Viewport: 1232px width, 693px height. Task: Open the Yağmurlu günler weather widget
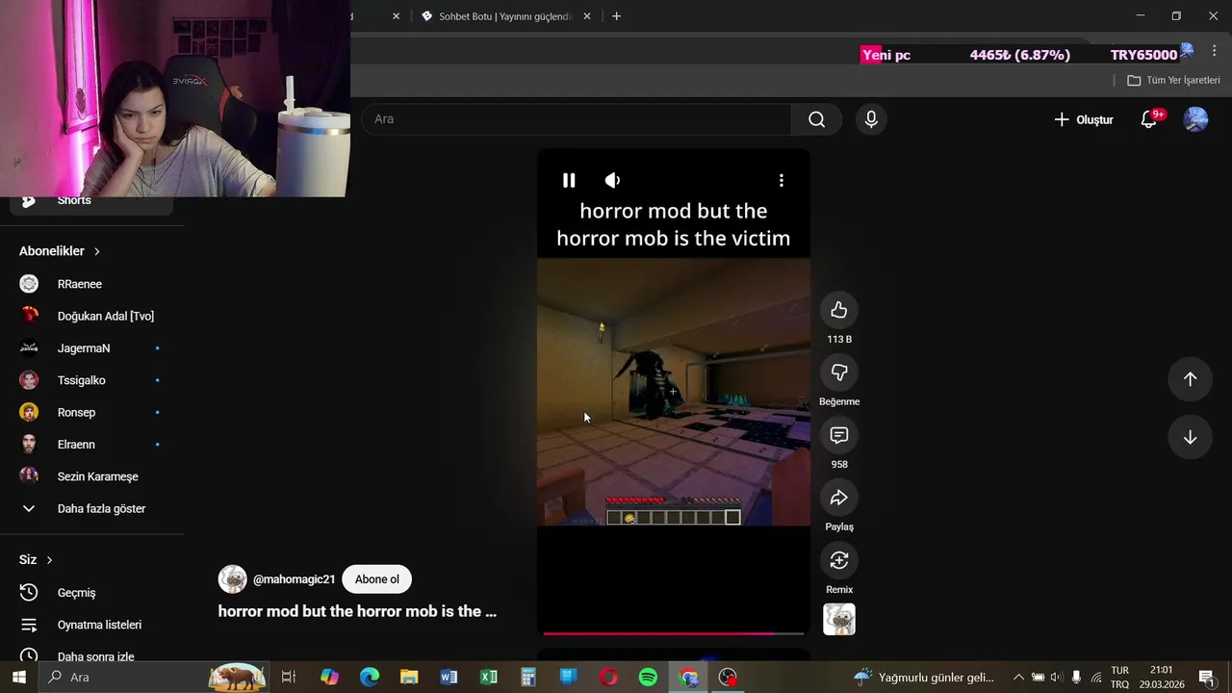(x=924, y=677)
